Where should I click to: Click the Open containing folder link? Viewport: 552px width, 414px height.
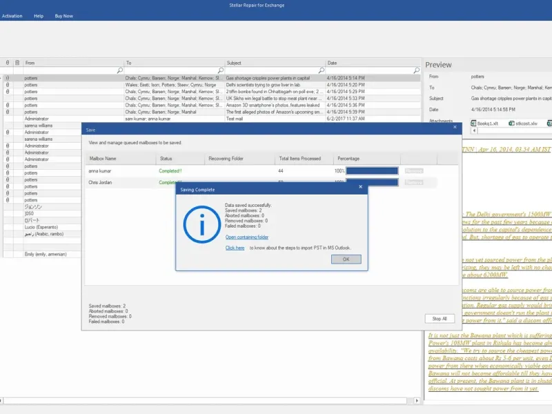(247, 237)
